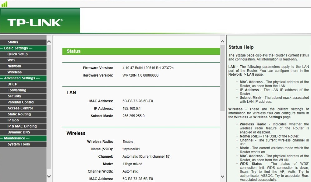Viewport: 311px width, 182px height.
Task: Click the green signal bars icon
Action: (4, 4)
